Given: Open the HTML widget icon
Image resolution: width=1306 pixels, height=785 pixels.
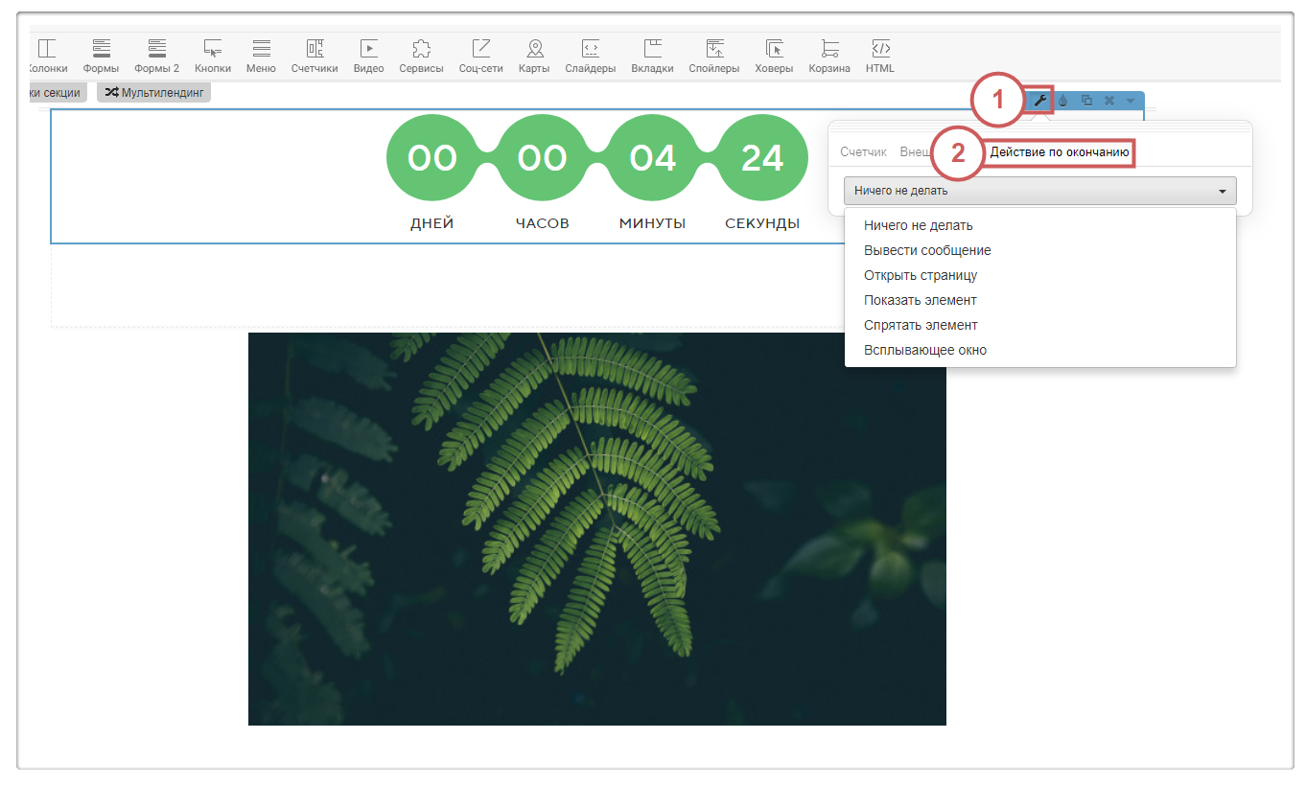Looking at the screenshot, I should click(879, 56).
